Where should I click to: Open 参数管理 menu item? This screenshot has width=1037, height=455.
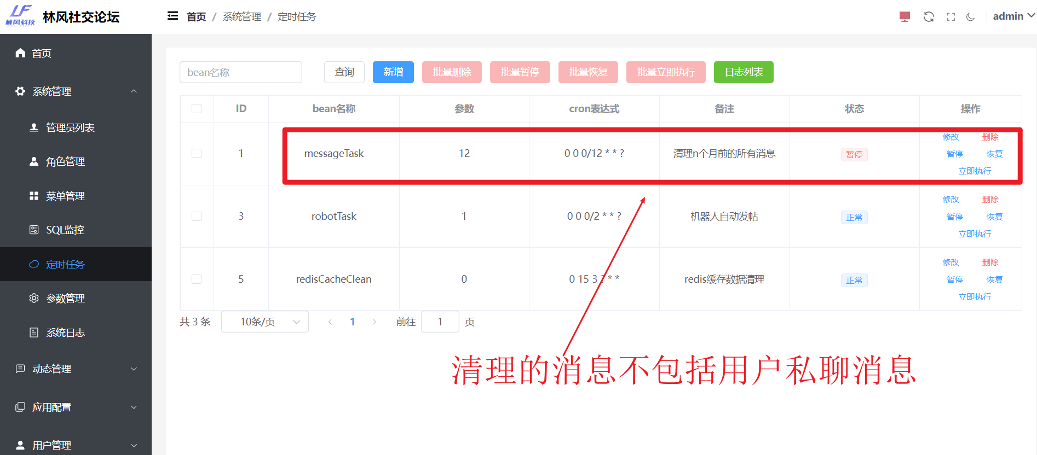[x=76, y=299]
